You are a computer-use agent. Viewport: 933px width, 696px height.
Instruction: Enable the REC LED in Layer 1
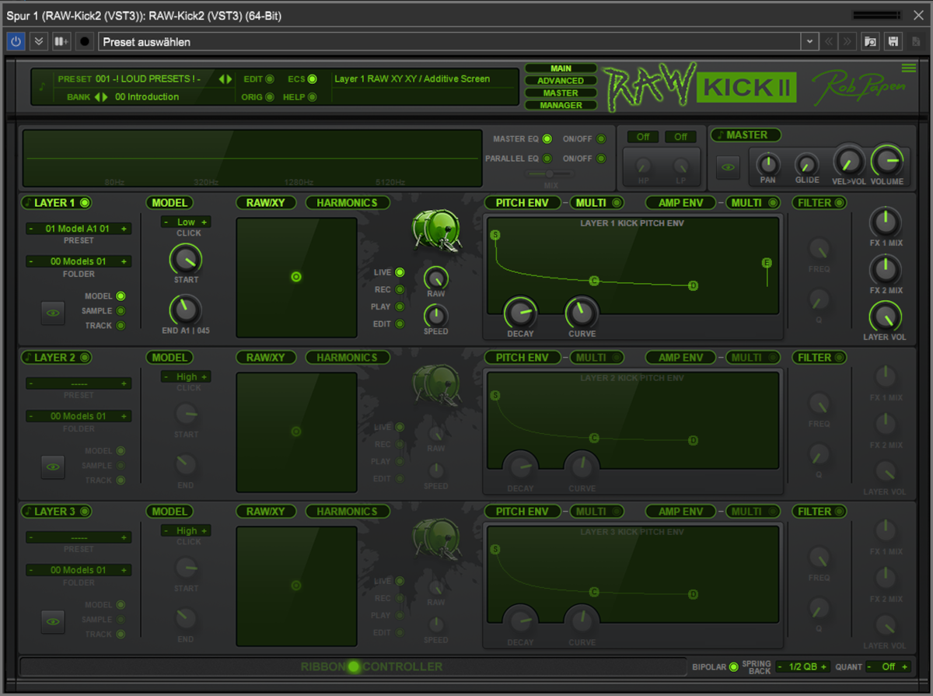pyautogui.click(x=400, y=289)
